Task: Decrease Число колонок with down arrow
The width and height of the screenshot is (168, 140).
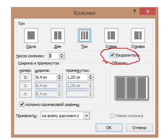Action: (62, 57)
